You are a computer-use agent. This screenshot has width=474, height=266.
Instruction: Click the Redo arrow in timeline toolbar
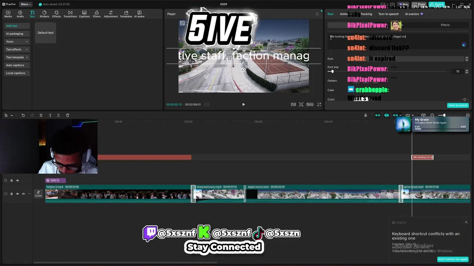click(31, 115)
